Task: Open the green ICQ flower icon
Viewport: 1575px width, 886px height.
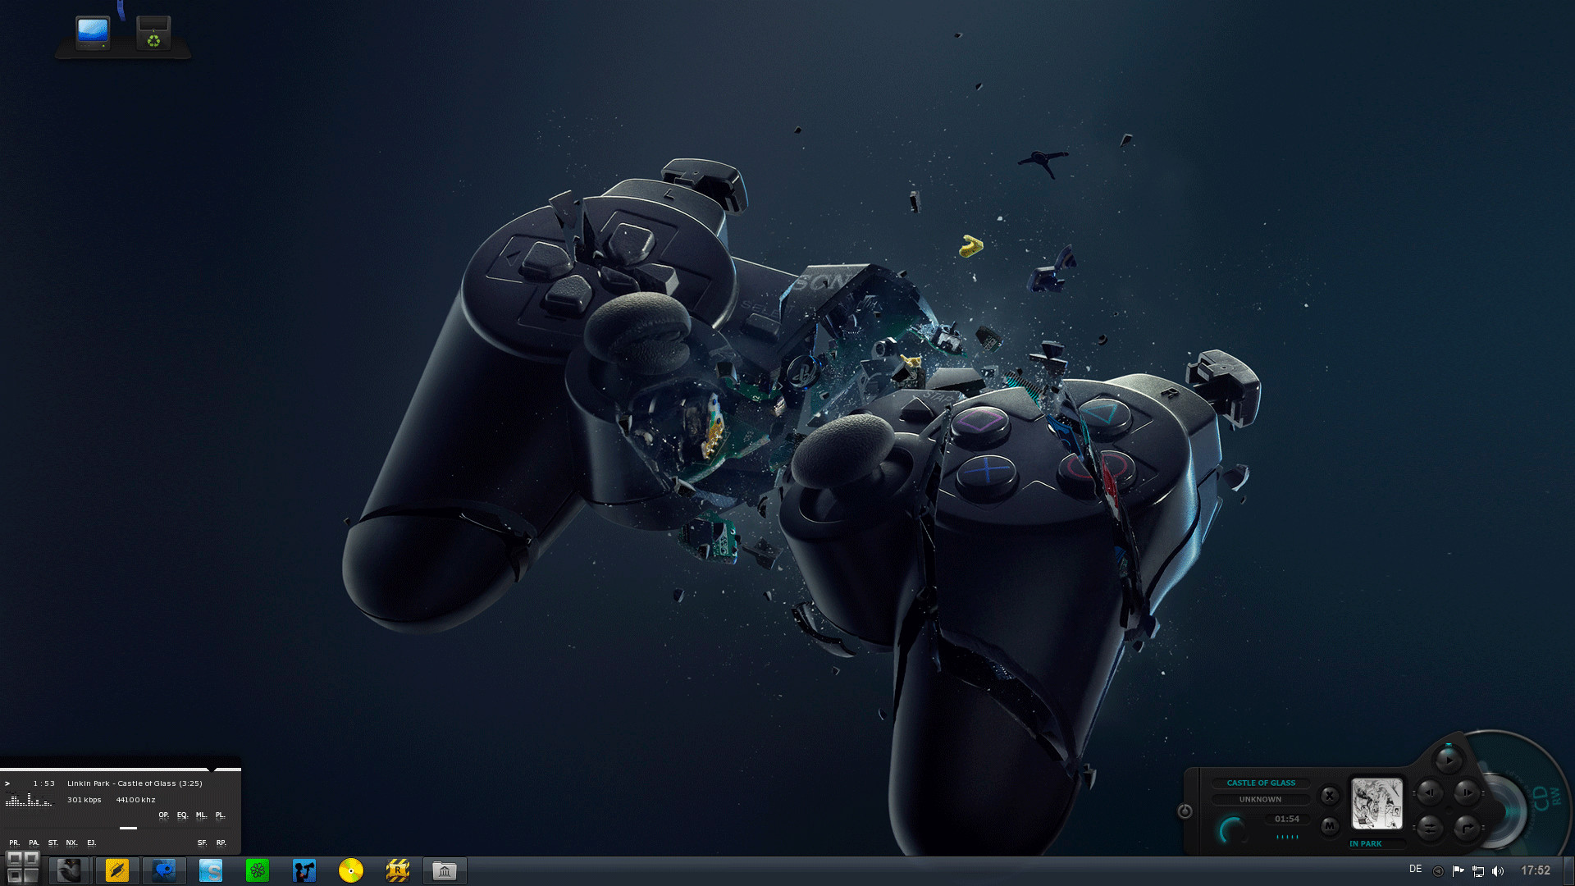Action: click(x=258, y=870)
